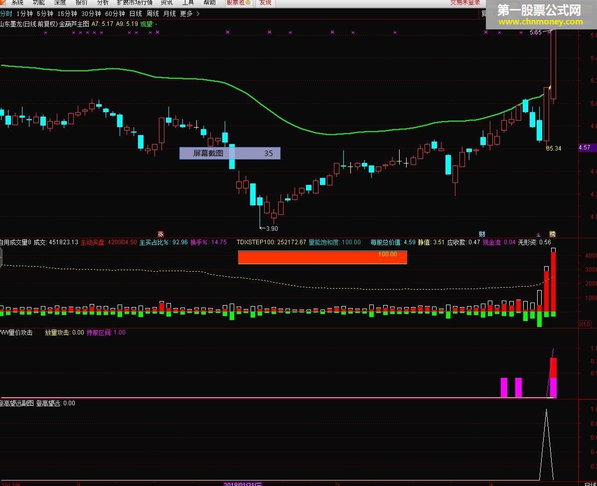The height and width of the screenshot is (486, 597).
Task: Click the 持股区间: 1.00 value
Action: 106,332
